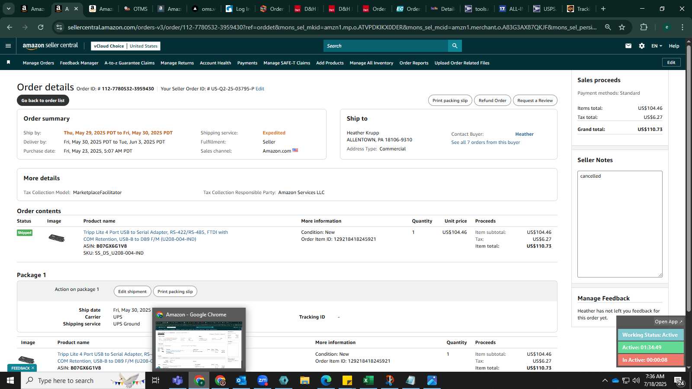Edit the Seller Order ID link

260,89
